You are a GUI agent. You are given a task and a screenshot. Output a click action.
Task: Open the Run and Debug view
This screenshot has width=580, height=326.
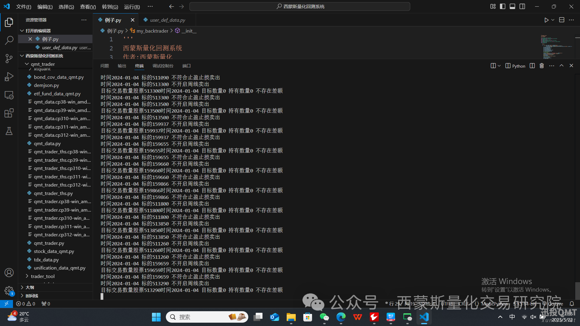[9, 77]
